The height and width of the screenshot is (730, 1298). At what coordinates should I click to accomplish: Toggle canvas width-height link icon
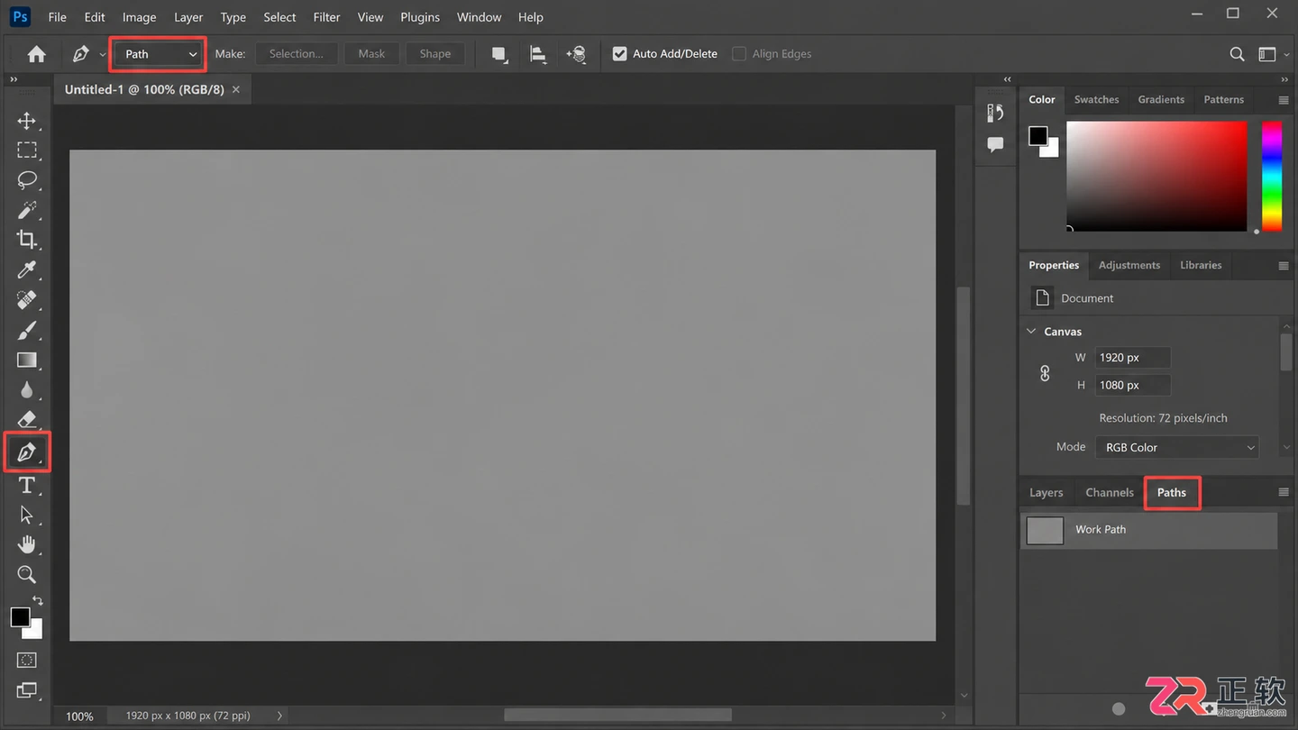(1045, 372)
